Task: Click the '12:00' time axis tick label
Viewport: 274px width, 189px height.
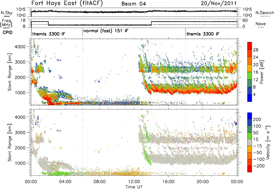Action: click(x=134, y=182)
